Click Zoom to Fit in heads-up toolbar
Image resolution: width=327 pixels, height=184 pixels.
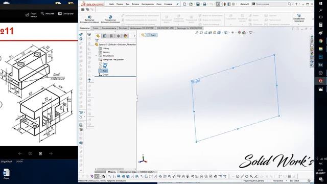click(197, 33)
